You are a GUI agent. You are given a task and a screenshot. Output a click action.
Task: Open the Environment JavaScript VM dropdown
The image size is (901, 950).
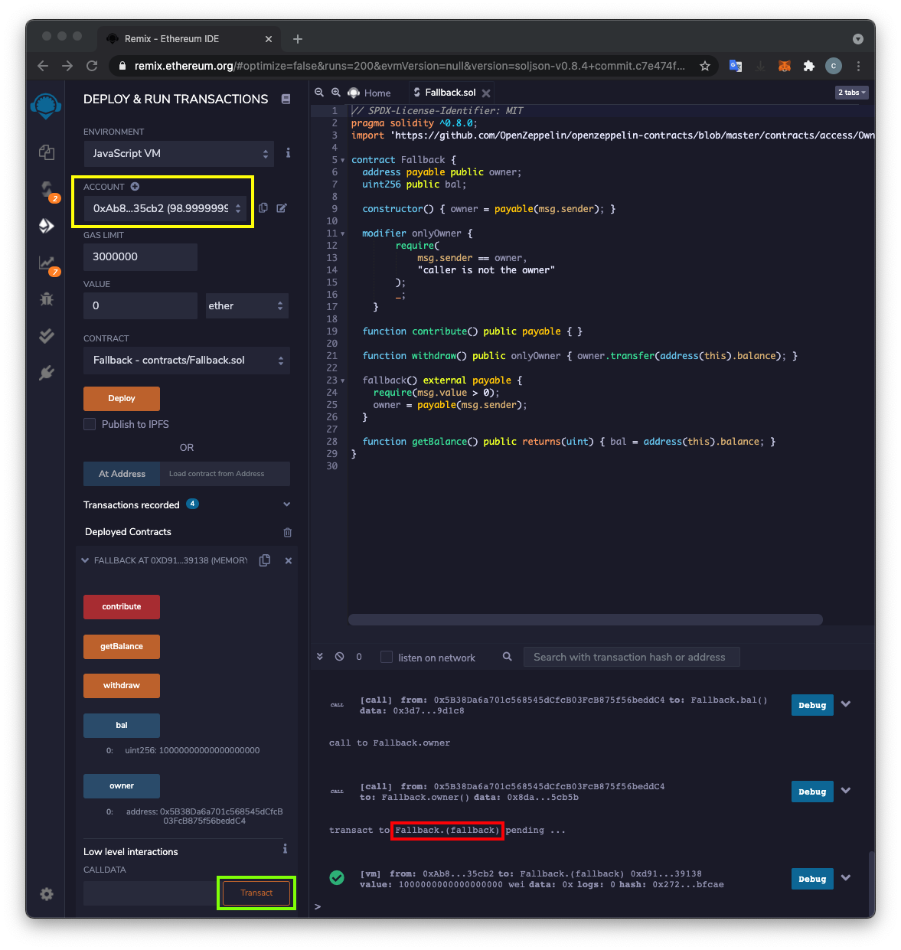pos(179,153)
